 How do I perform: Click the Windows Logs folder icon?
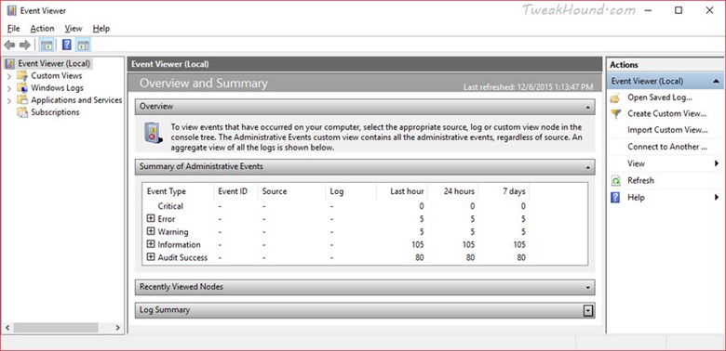(22, 87)
